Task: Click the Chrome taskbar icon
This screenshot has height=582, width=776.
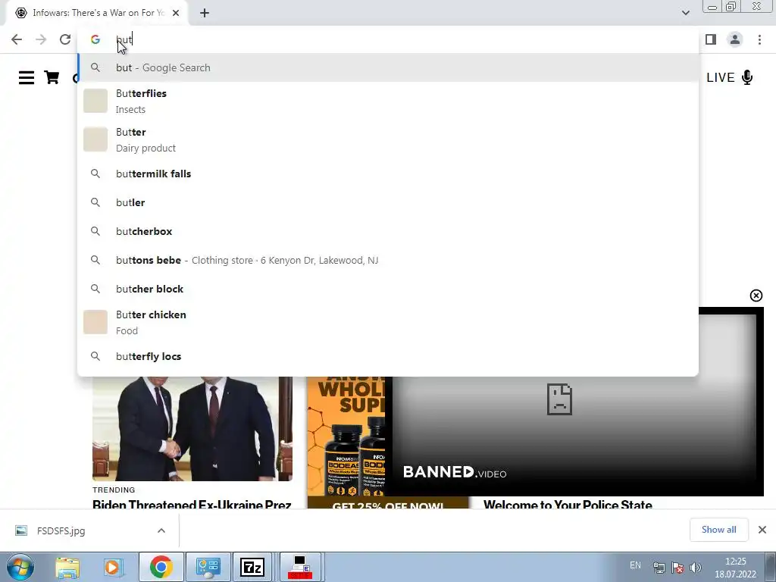Action: tap(161, 567)
